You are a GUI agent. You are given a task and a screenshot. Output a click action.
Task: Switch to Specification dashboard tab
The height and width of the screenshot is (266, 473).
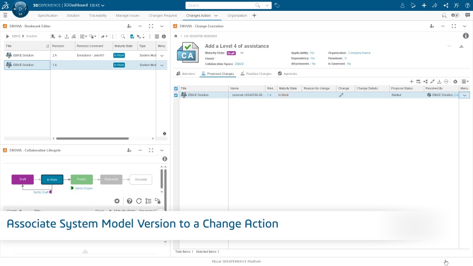(x=48, y=15)
